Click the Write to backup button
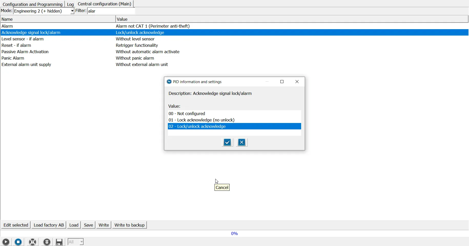The height and width of the screenshot is (246, 469). pyautogui.click(x=129, y=225)
